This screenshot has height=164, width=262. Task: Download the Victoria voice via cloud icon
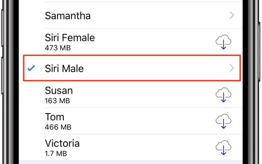[x=224, y=148]
